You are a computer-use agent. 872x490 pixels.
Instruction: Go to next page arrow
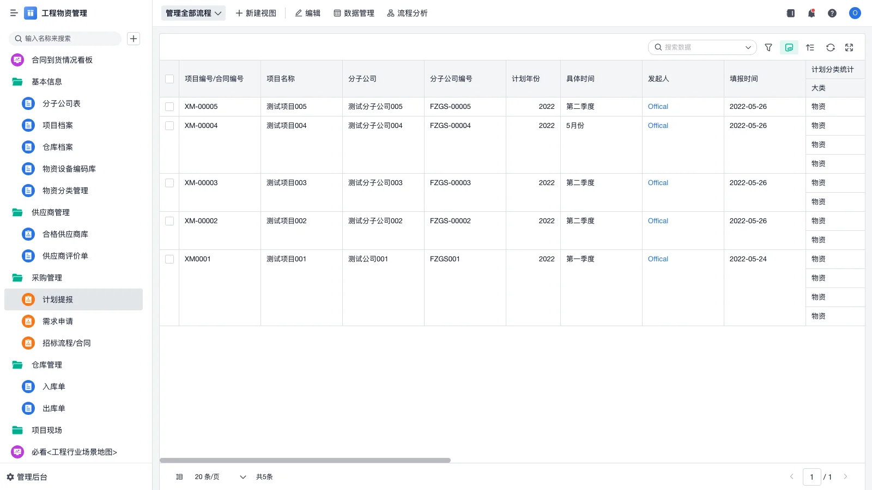tap(845, 477)
